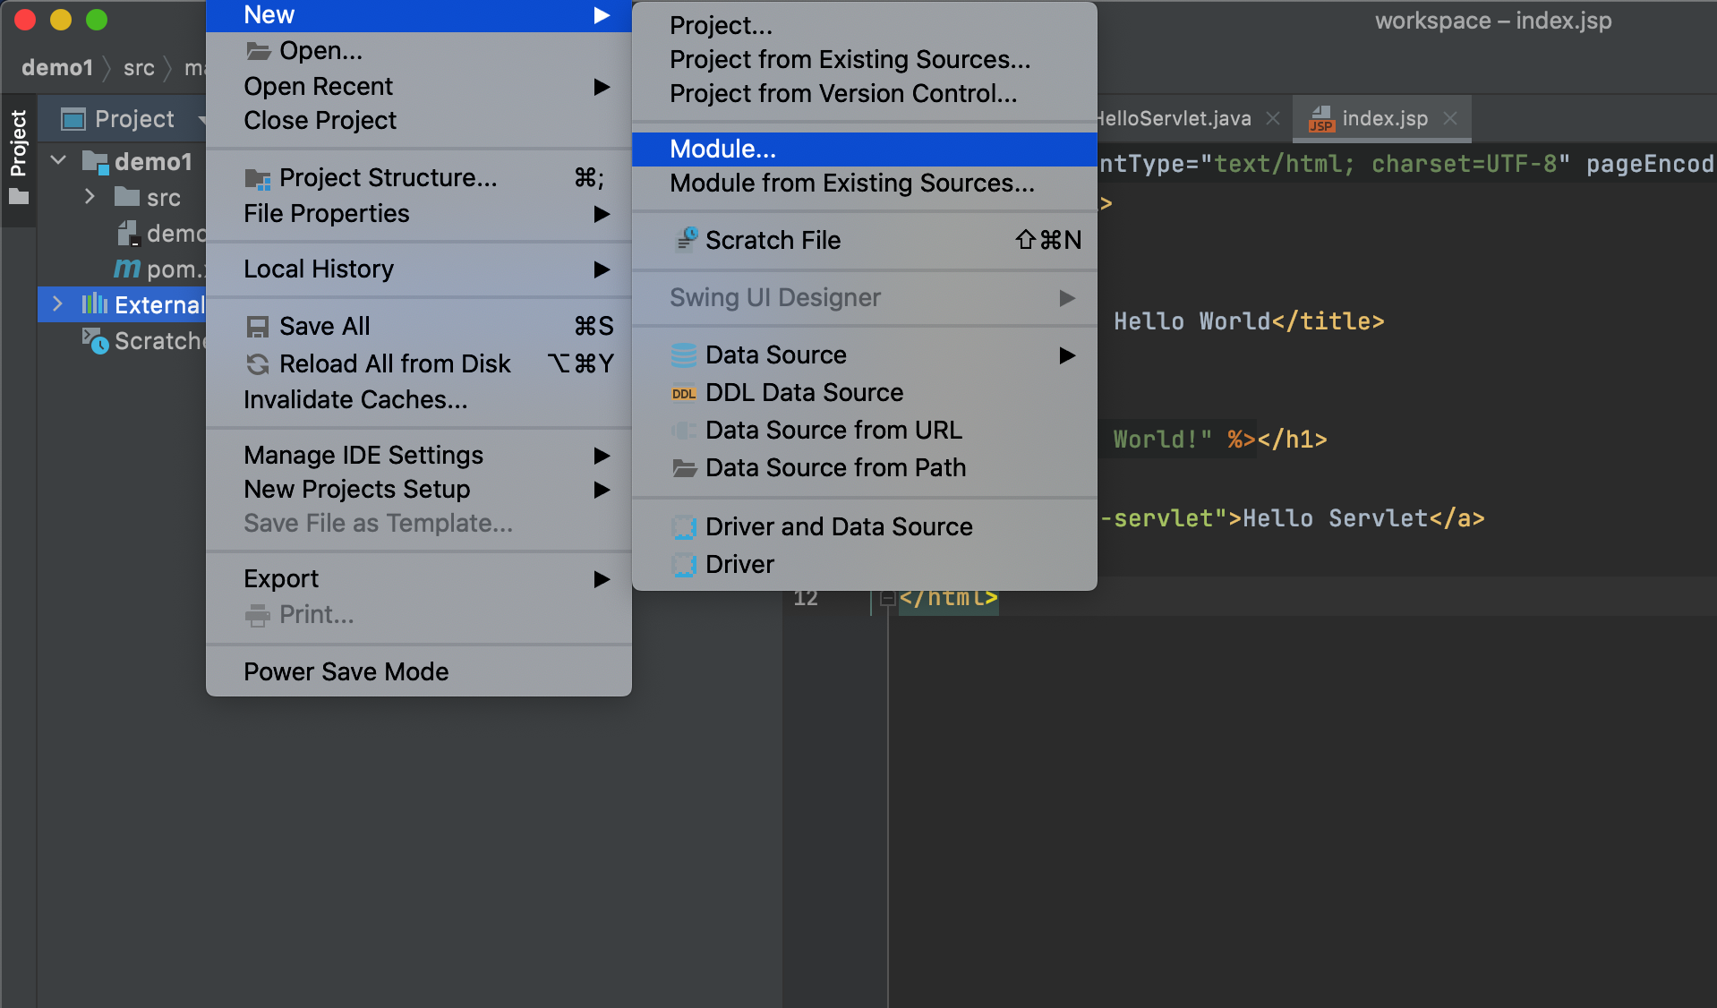
Task: Click the DDL Data Source icon
Action: (x=684, y=393)
